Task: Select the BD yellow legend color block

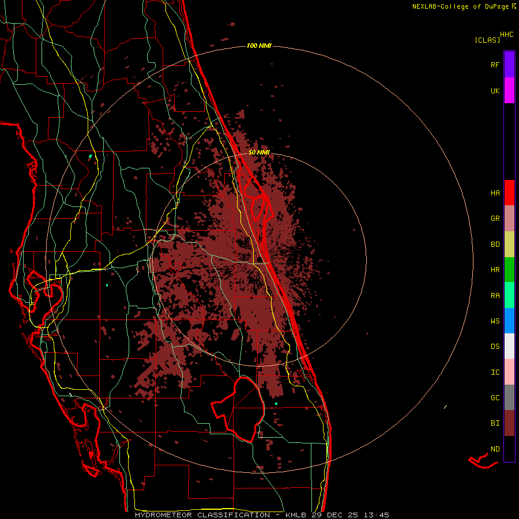Action: [509, 245]
